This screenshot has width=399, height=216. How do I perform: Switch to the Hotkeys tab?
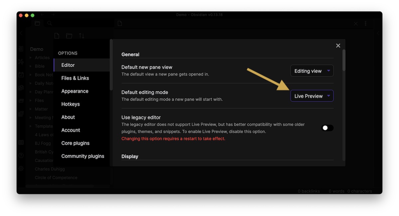[x=82, y=104]
